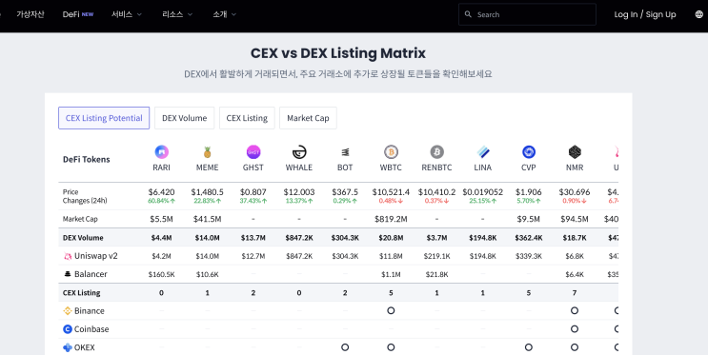Click the Uniswap v2 row label
This screenshot has width=708, height=355.
[95, 256]
